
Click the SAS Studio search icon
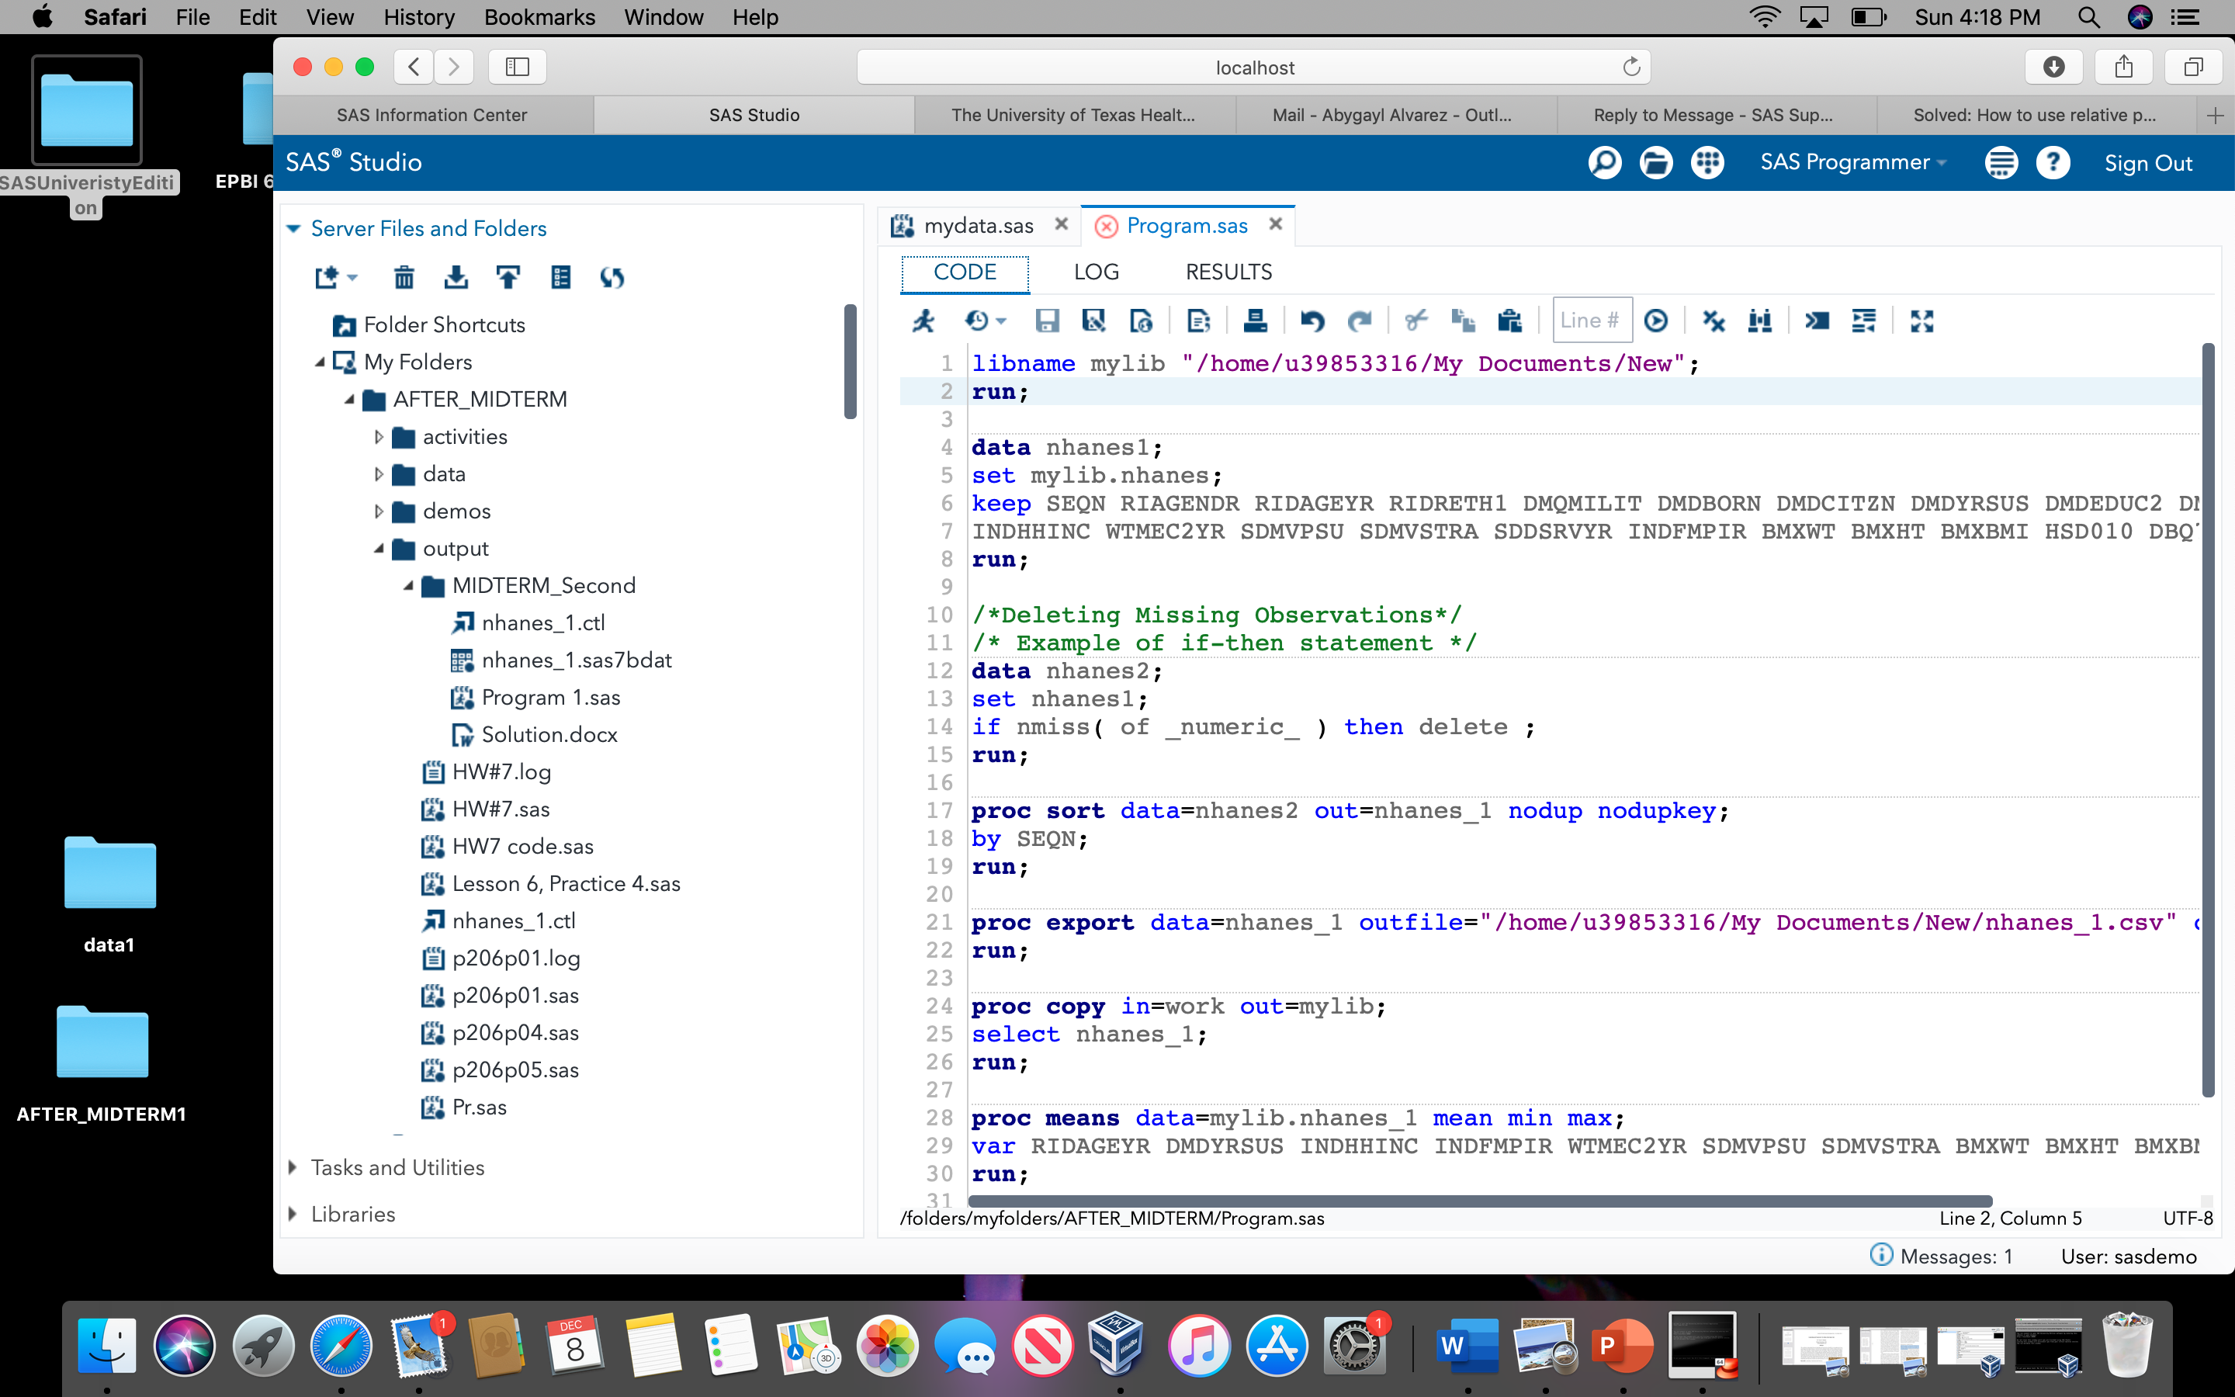[x=1604, y=163]
